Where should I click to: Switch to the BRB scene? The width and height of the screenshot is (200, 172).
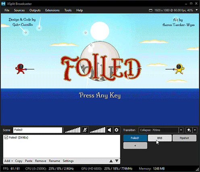(x=160, y=138)
